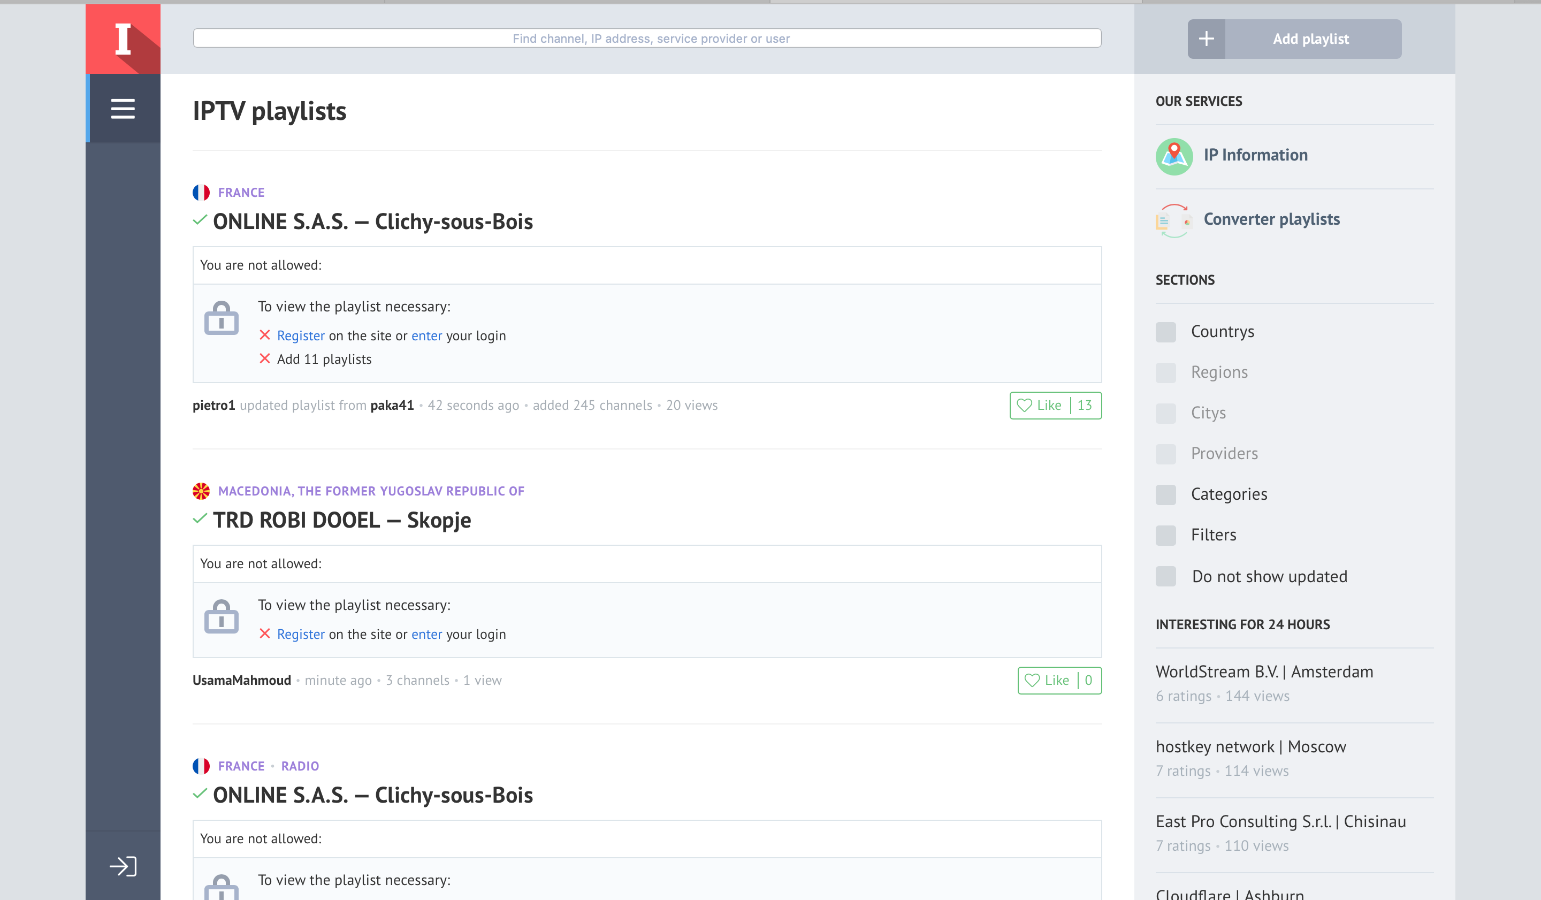
Task: Toggle the Filters section checkbox
Action: (1165, 535)
